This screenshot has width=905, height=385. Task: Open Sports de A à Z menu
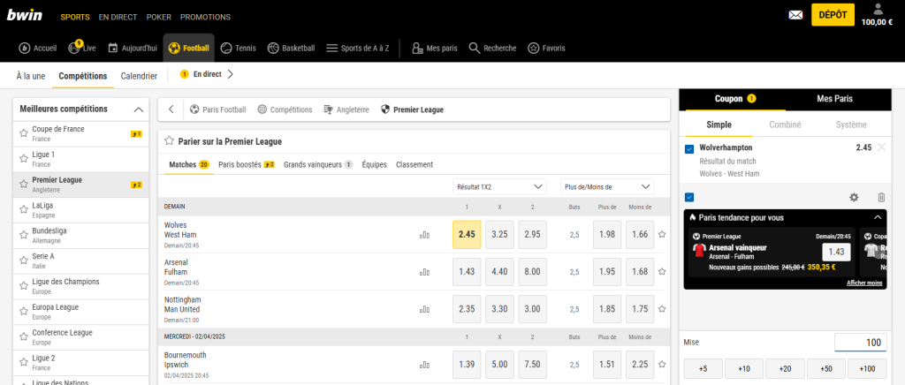point(357,48)
